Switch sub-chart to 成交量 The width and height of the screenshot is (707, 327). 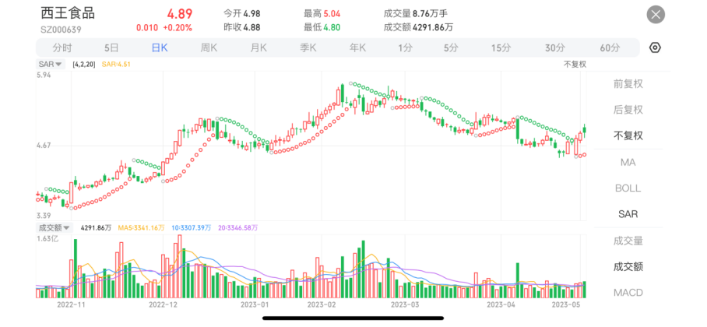point(628,241)
